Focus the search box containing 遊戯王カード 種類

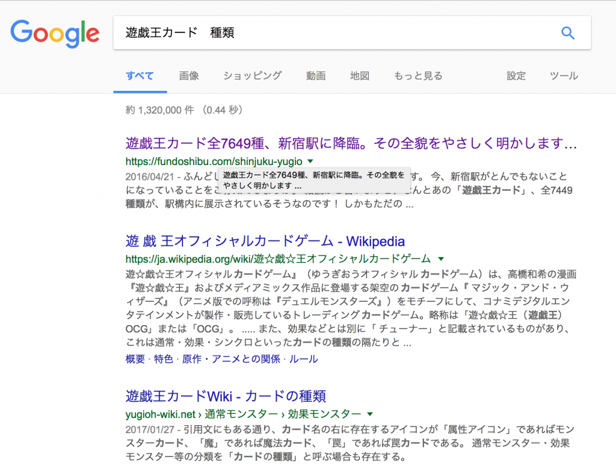click(x=352, y=33)
